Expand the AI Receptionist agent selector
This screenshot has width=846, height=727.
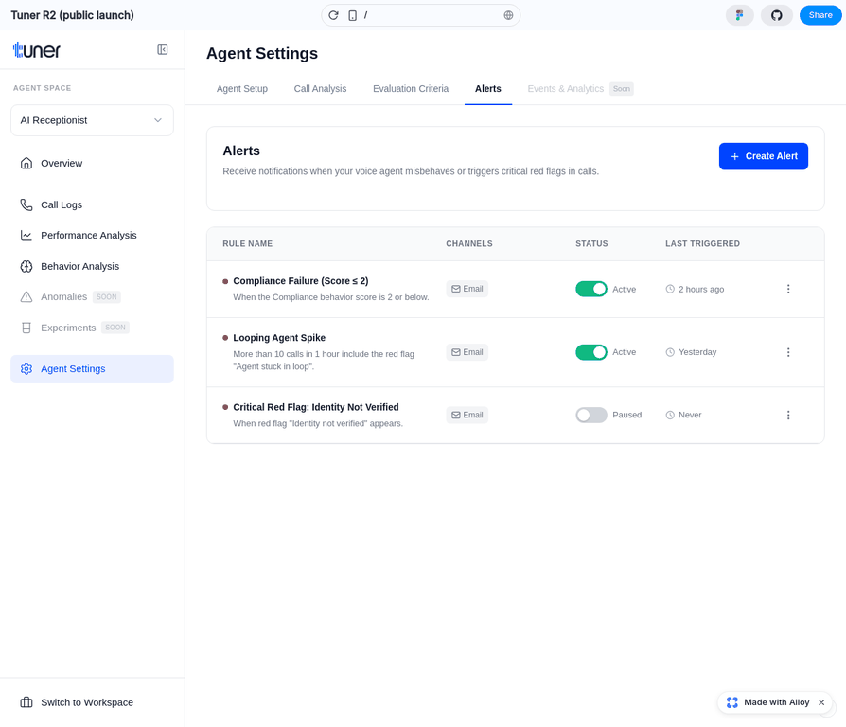(x=91, y=120)
